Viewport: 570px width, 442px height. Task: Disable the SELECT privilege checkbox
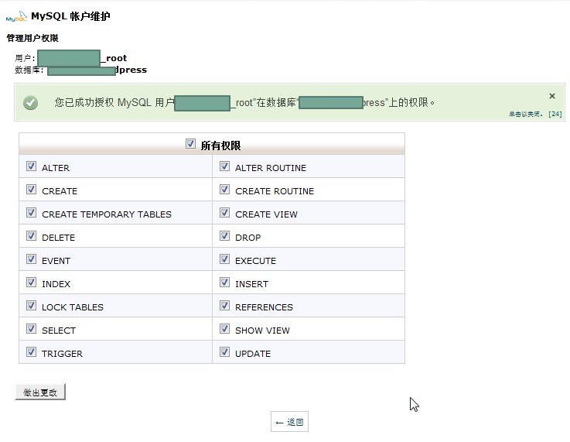(x=31, y=329)
